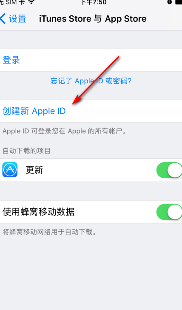This screenshot has height=310, width=182.
Task: Select 创建新 Apple ID option
Action: coord(91,111)
